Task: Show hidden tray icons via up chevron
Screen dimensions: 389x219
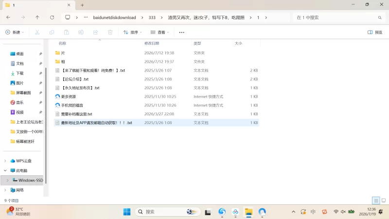Action: coord(294,212)
